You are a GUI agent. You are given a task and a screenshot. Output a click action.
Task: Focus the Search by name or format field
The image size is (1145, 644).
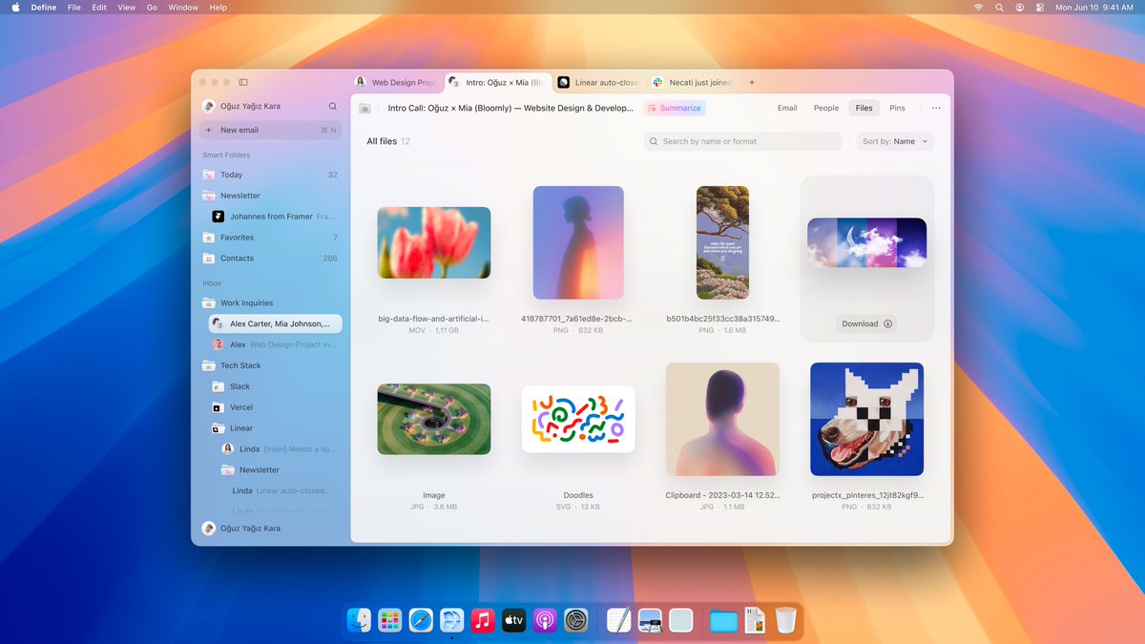743,141
